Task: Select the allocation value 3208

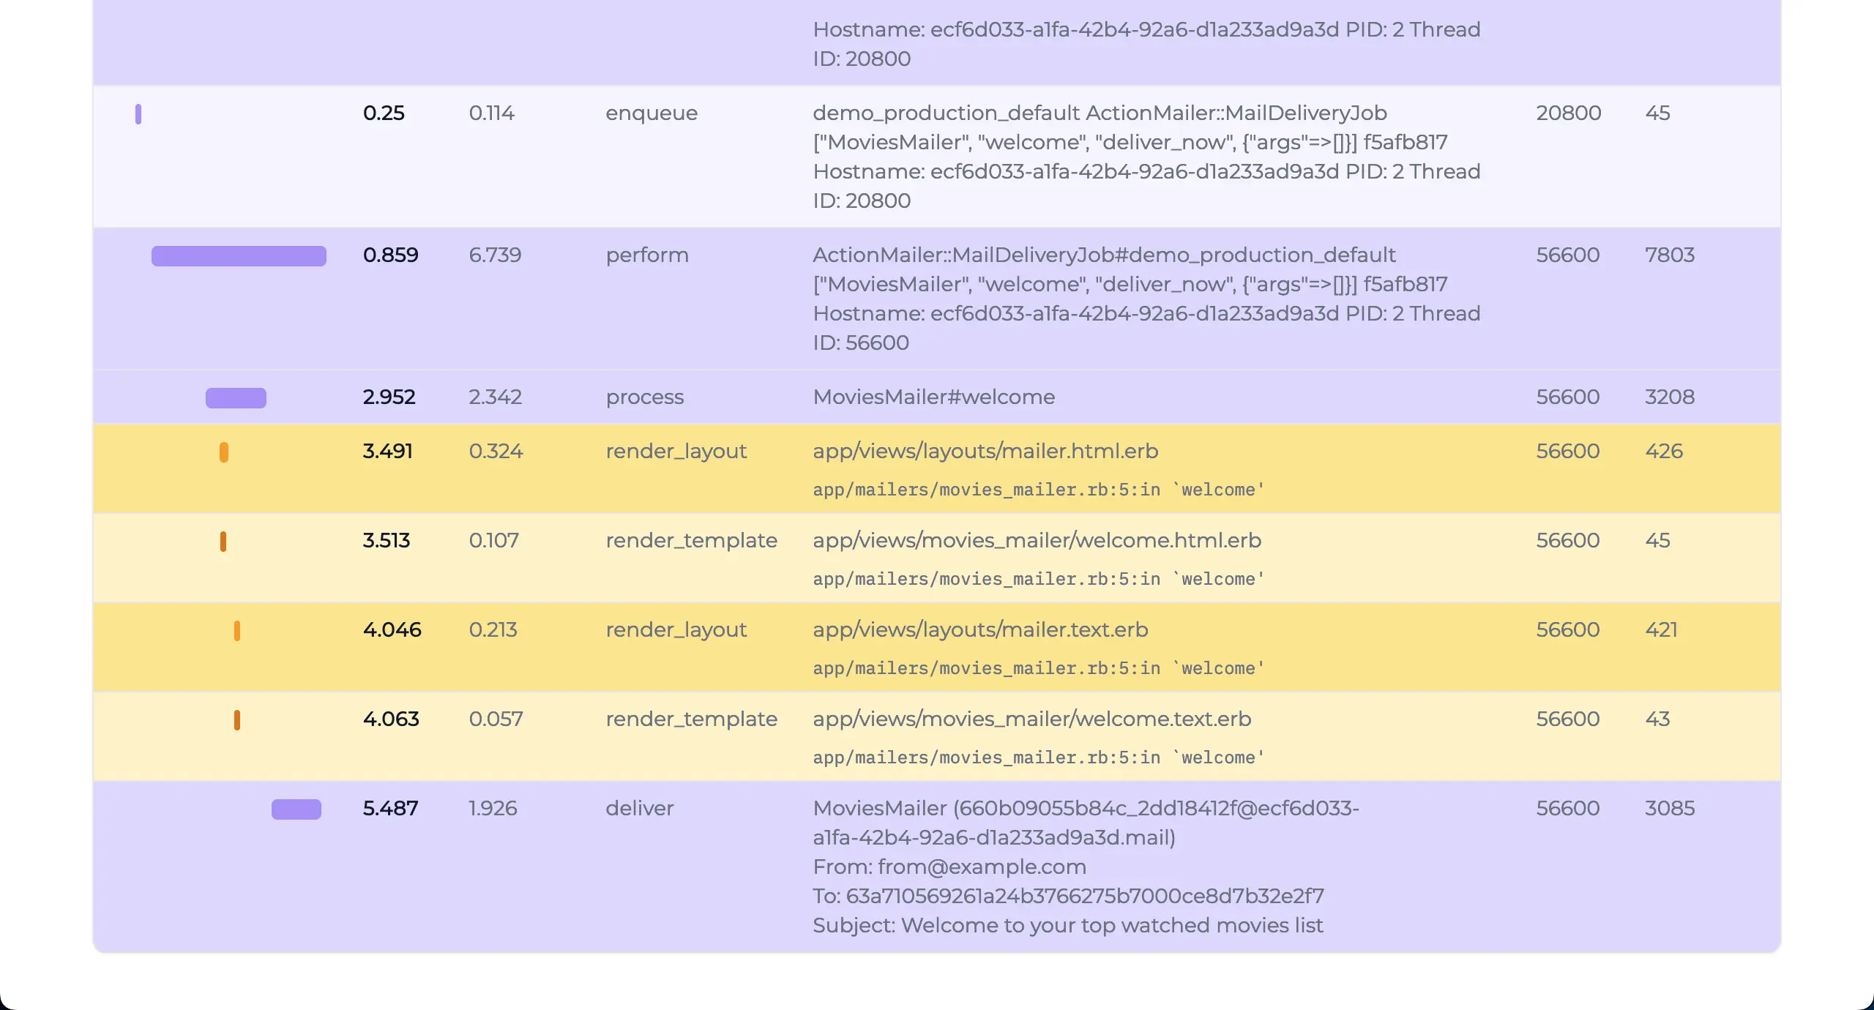Action: click(1670, 397)
